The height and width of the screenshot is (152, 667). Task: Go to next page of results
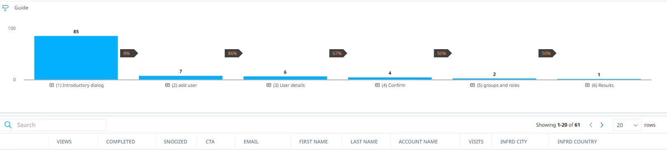click(602, 125)
